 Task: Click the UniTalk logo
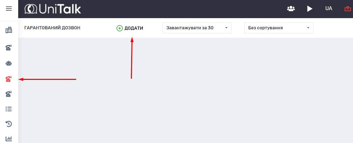(x=53, y=9)
